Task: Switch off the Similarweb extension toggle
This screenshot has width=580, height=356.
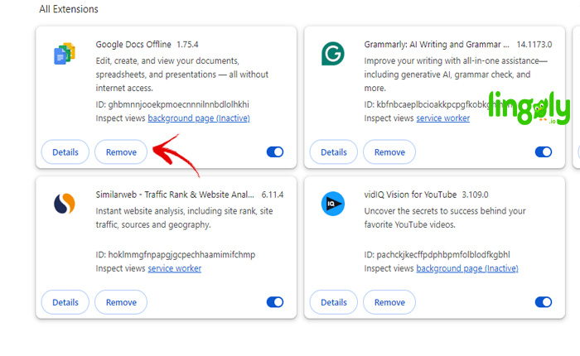Action: pyautogui.click(x=275, y=302)
